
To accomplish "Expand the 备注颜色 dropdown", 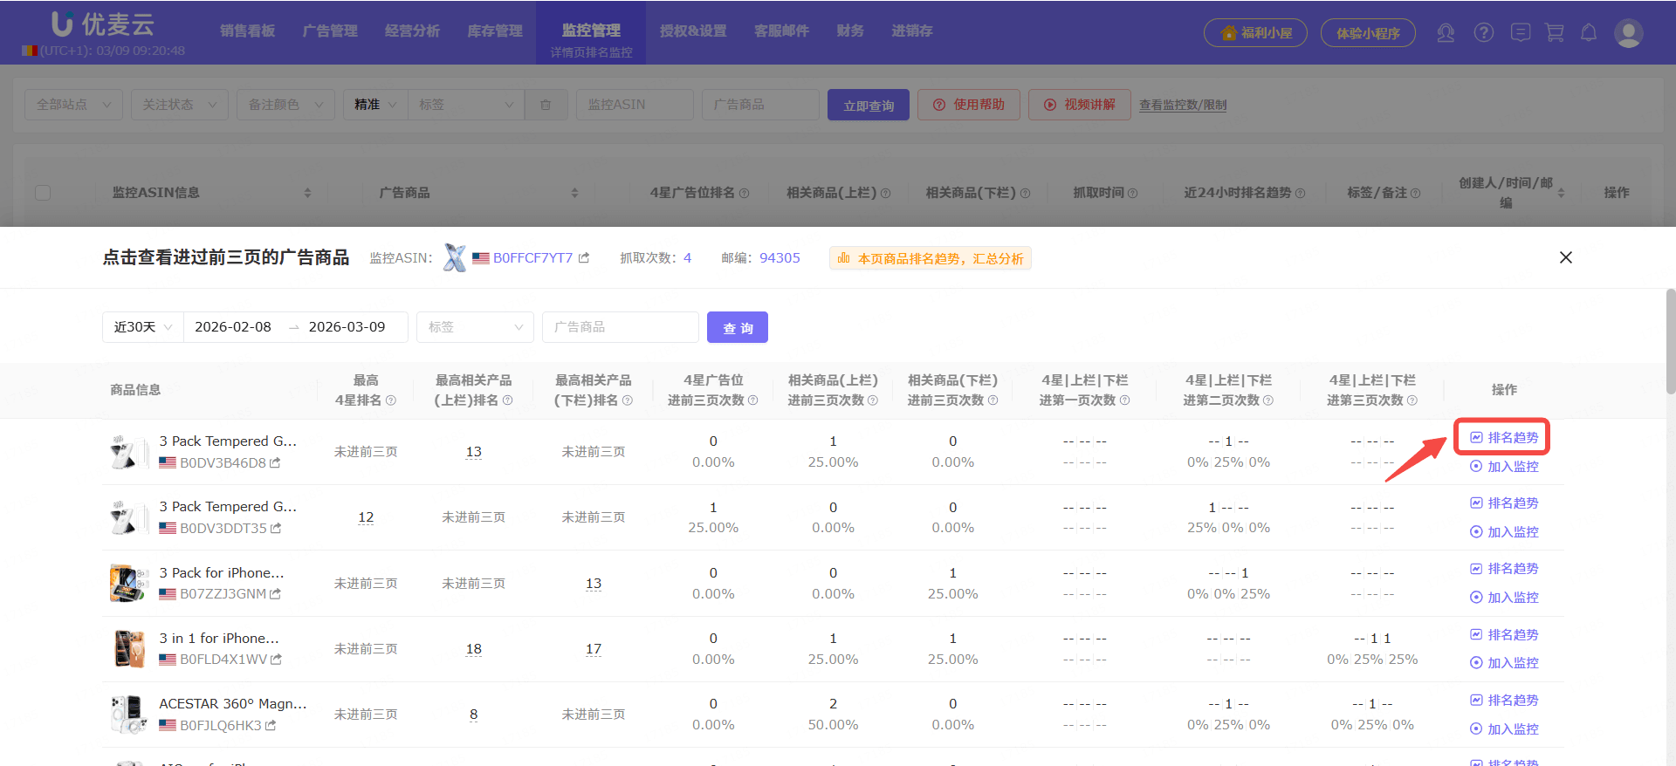I will click(x=285, y=105).
